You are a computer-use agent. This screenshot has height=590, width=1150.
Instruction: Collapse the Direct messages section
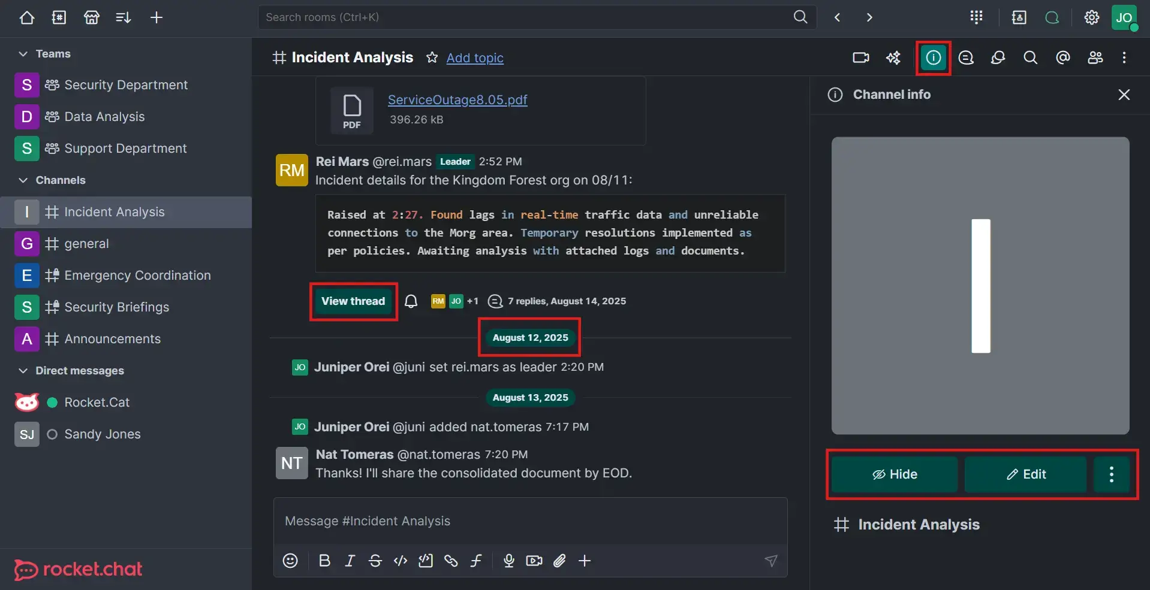23,371
